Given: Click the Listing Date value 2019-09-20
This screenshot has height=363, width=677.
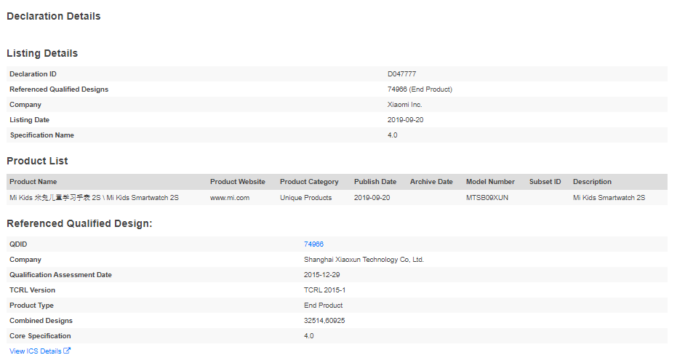Looking at the screenshot, I should 405,120.
